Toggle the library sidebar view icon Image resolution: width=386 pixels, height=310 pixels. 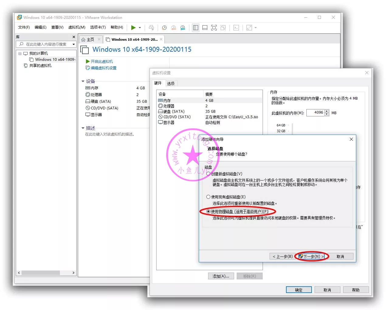click(196, 28)
